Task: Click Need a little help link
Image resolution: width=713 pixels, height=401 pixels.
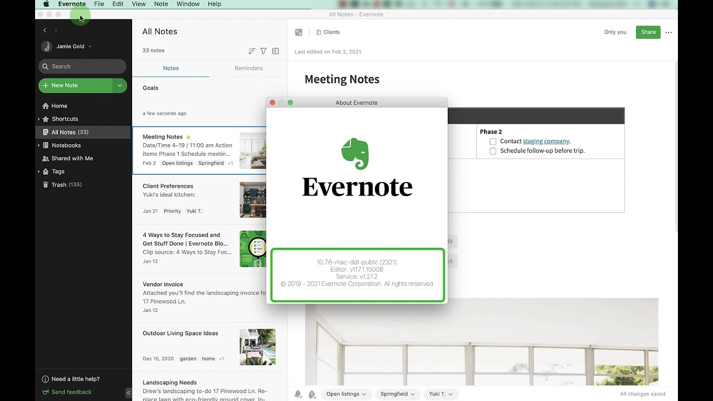Action: 71,379
